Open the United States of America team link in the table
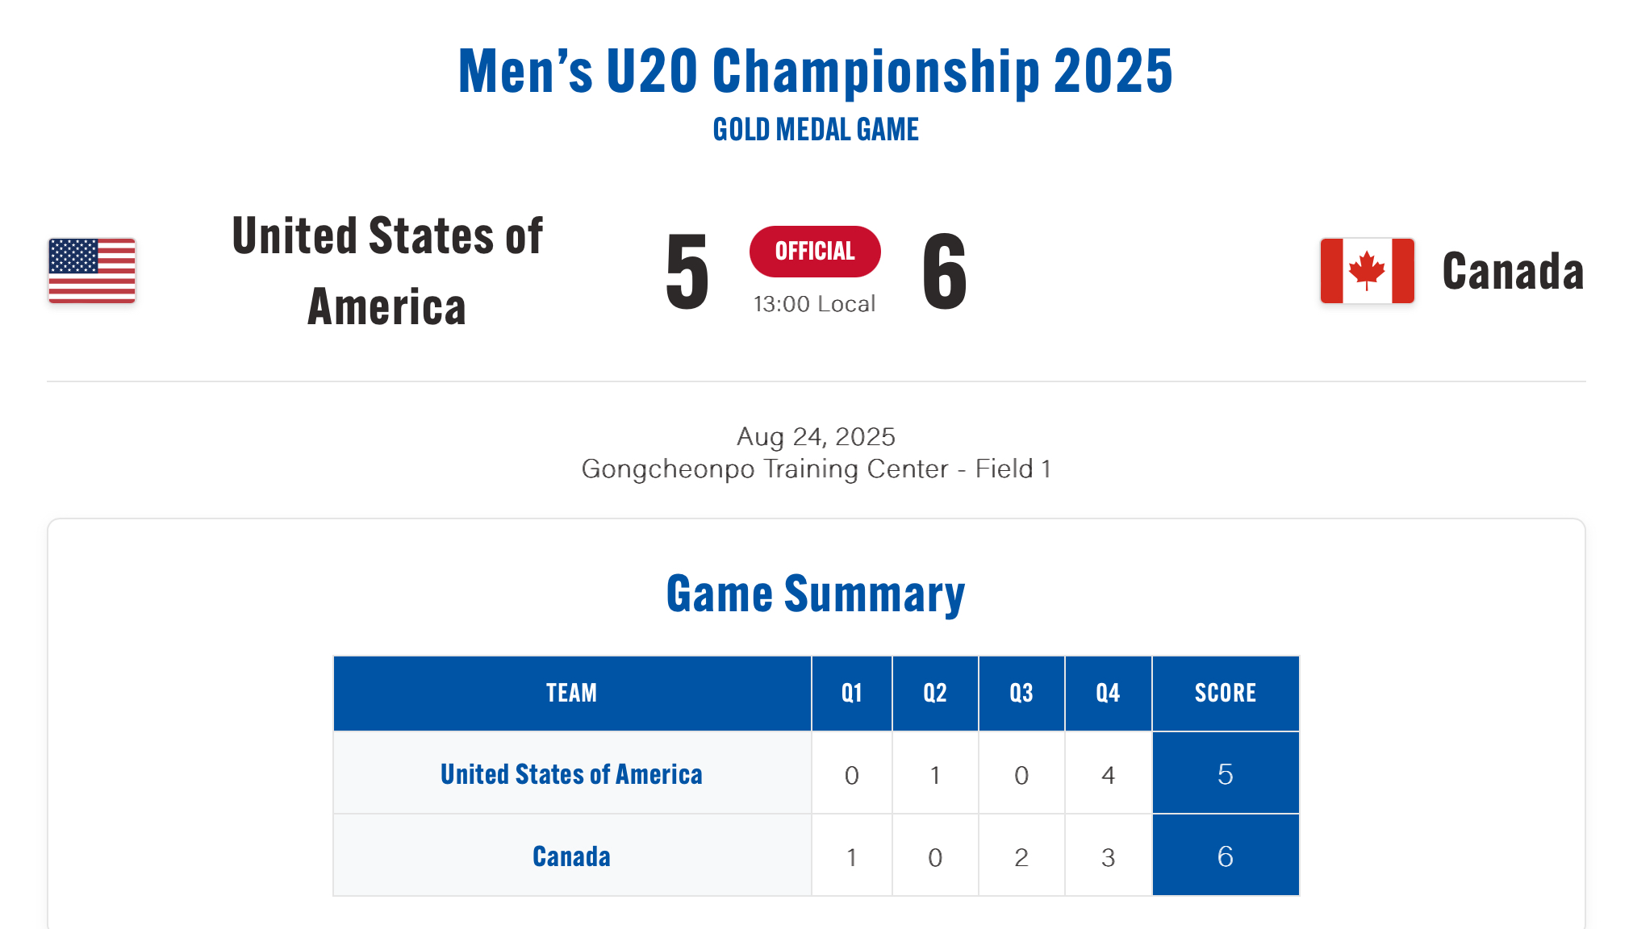 [x=571, y=774]
